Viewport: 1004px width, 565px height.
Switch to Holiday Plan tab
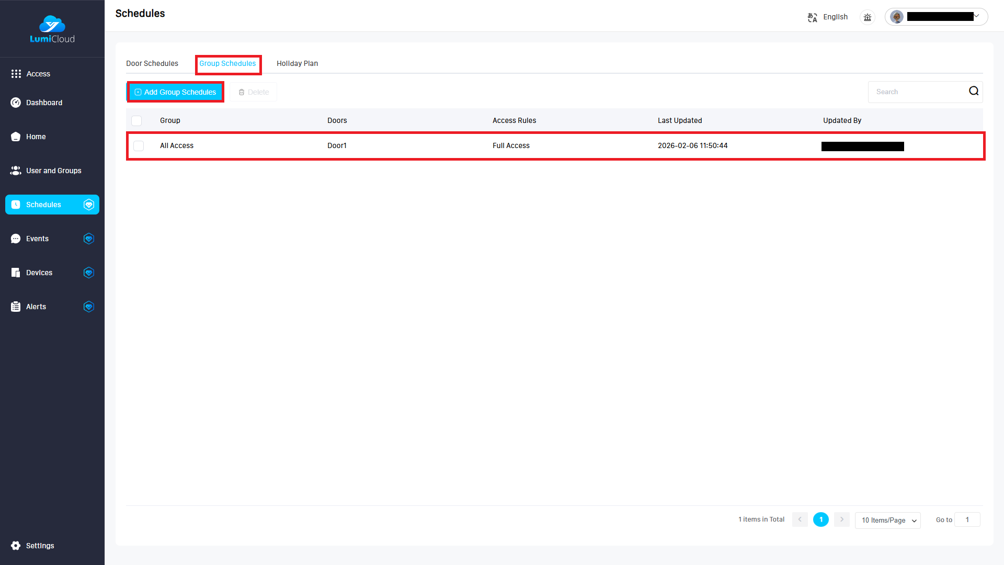297,63
